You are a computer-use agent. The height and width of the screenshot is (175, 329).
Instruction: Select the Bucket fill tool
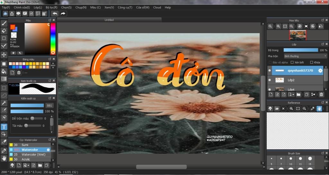tap(4, 71)
